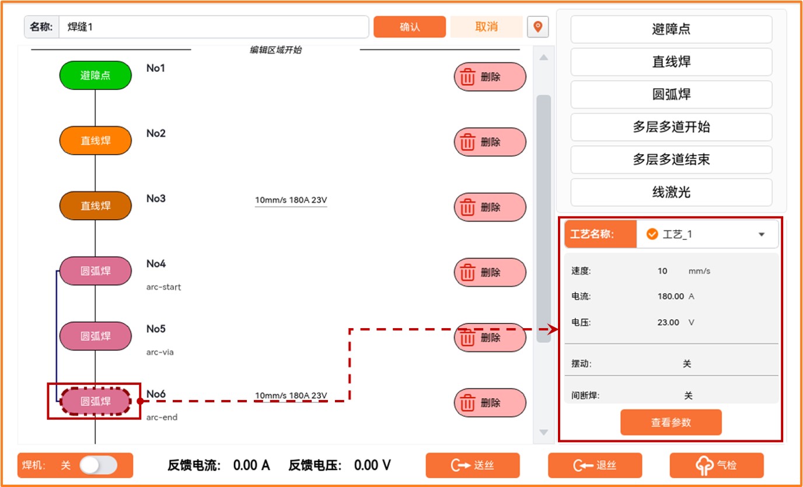803x487 pixels.
Task: Insert 多层多道开始 step
Action: pyautogui.click(x=671, y=127)
